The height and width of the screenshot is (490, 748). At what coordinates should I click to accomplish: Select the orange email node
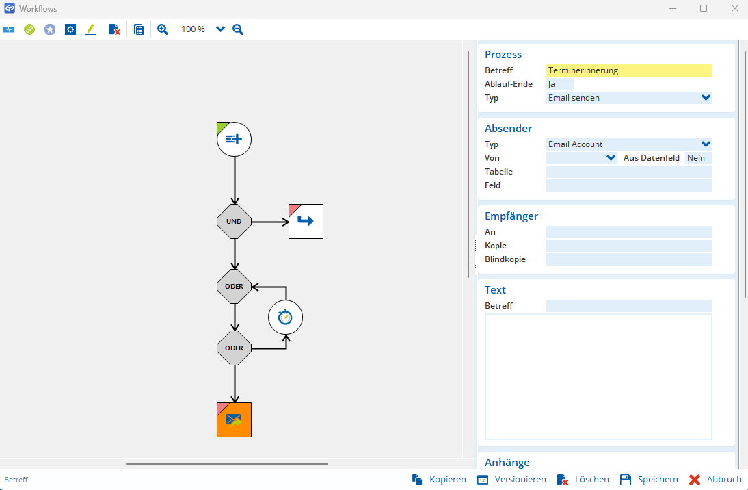[x=234, y=420]
